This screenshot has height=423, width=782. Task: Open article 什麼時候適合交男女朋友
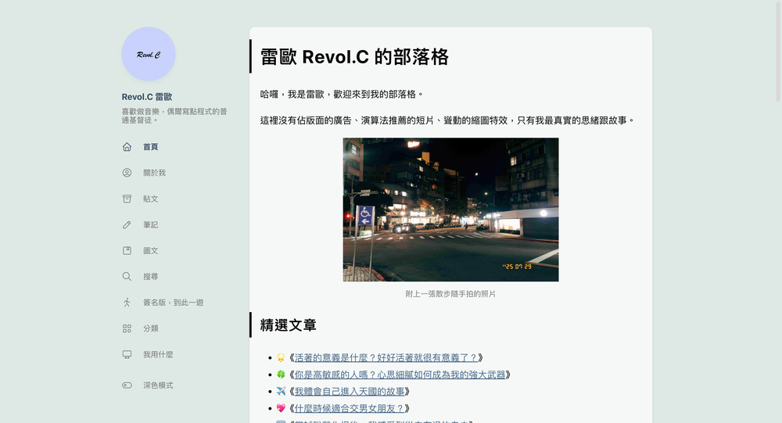[350, 408]
